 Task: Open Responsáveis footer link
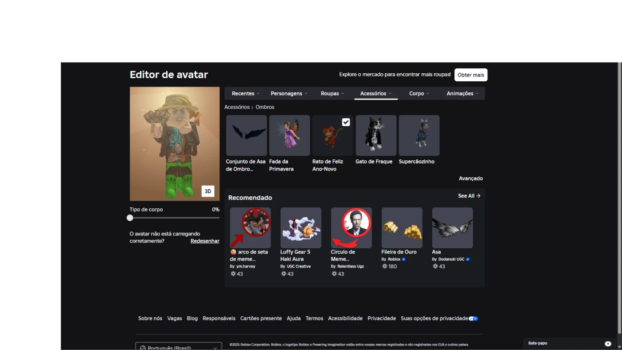(219, 318)
